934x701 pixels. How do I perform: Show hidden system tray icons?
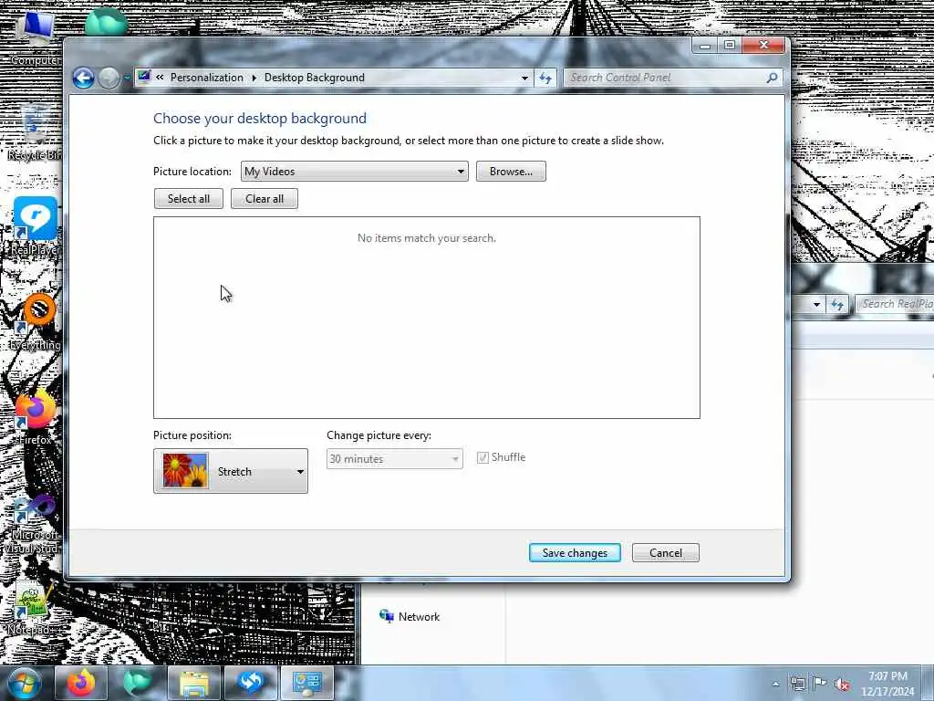(775, 684)
